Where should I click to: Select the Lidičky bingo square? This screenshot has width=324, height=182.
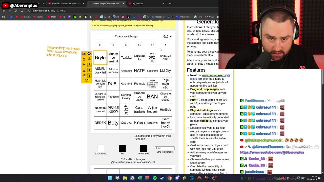click(x=165, y=71)
